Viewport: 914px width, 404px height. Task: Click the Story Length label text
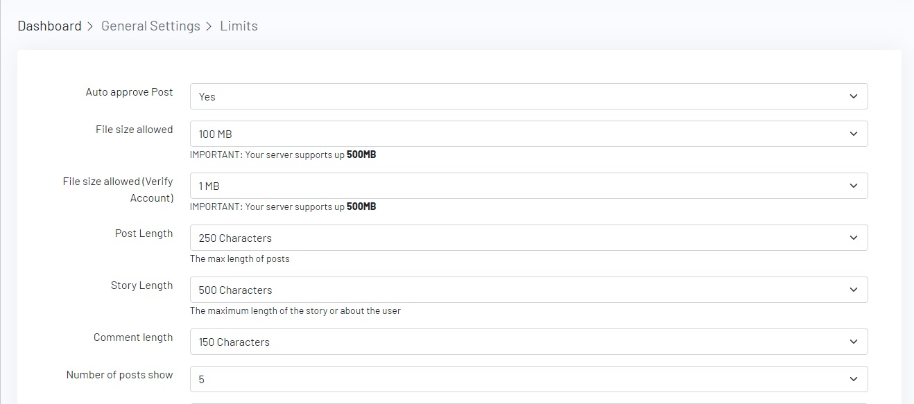[x=141, y=286]
